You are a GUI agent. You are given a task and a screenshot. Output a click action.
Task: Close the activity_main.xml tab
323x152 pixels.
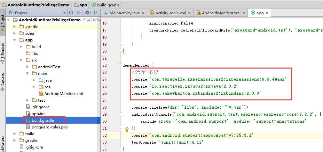click(x=190, y=13)
